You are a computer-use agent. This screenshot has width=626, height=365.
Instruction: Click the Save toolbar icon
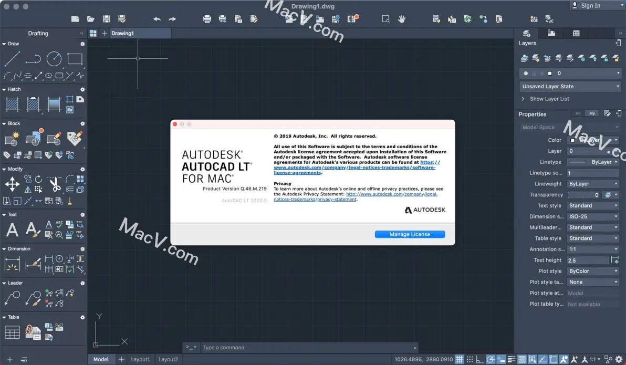pyautogui.click(x=106, y=19)
